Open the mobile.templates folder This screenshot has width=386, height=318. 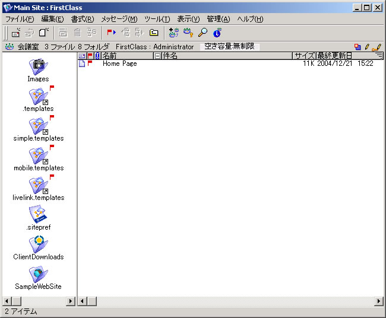38,155
